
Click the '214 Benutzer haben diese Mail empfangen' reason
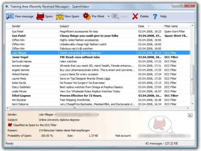(64, 130)
